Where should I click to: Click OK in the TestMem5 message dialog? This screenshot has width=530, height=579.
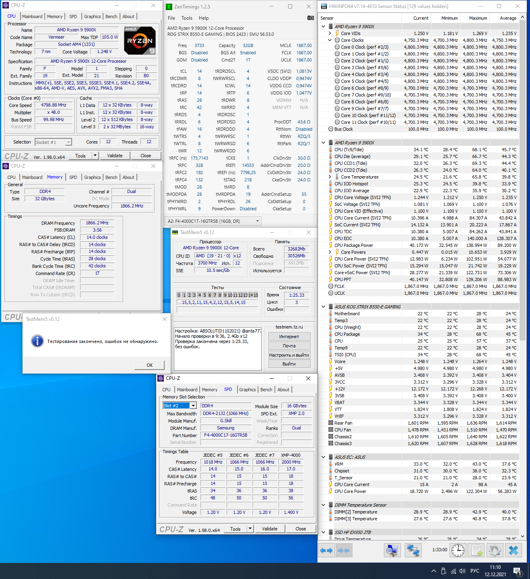pos(150,365)
